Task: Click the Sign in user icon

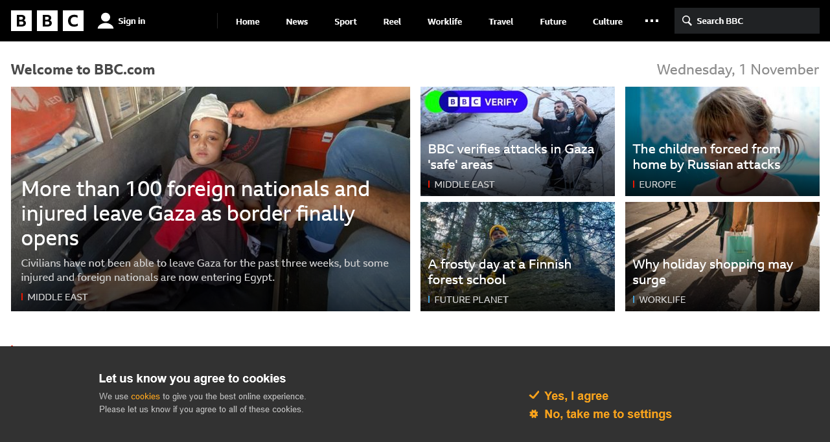Action: point(106,21)
